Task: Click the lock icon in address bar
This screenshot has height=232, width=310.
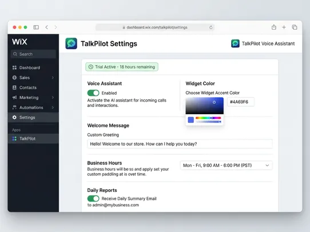Action: tap(124, 27)
